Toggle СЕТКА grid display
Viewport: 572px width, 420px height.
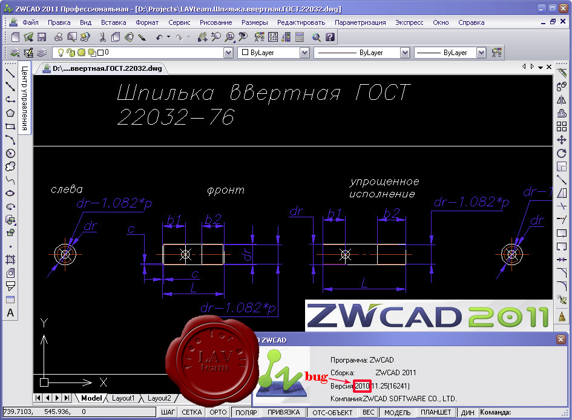pyautogui.click(x=191, y=412)
